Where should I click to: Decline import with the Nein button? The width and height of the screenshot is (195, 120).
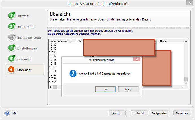coord(128,89)
